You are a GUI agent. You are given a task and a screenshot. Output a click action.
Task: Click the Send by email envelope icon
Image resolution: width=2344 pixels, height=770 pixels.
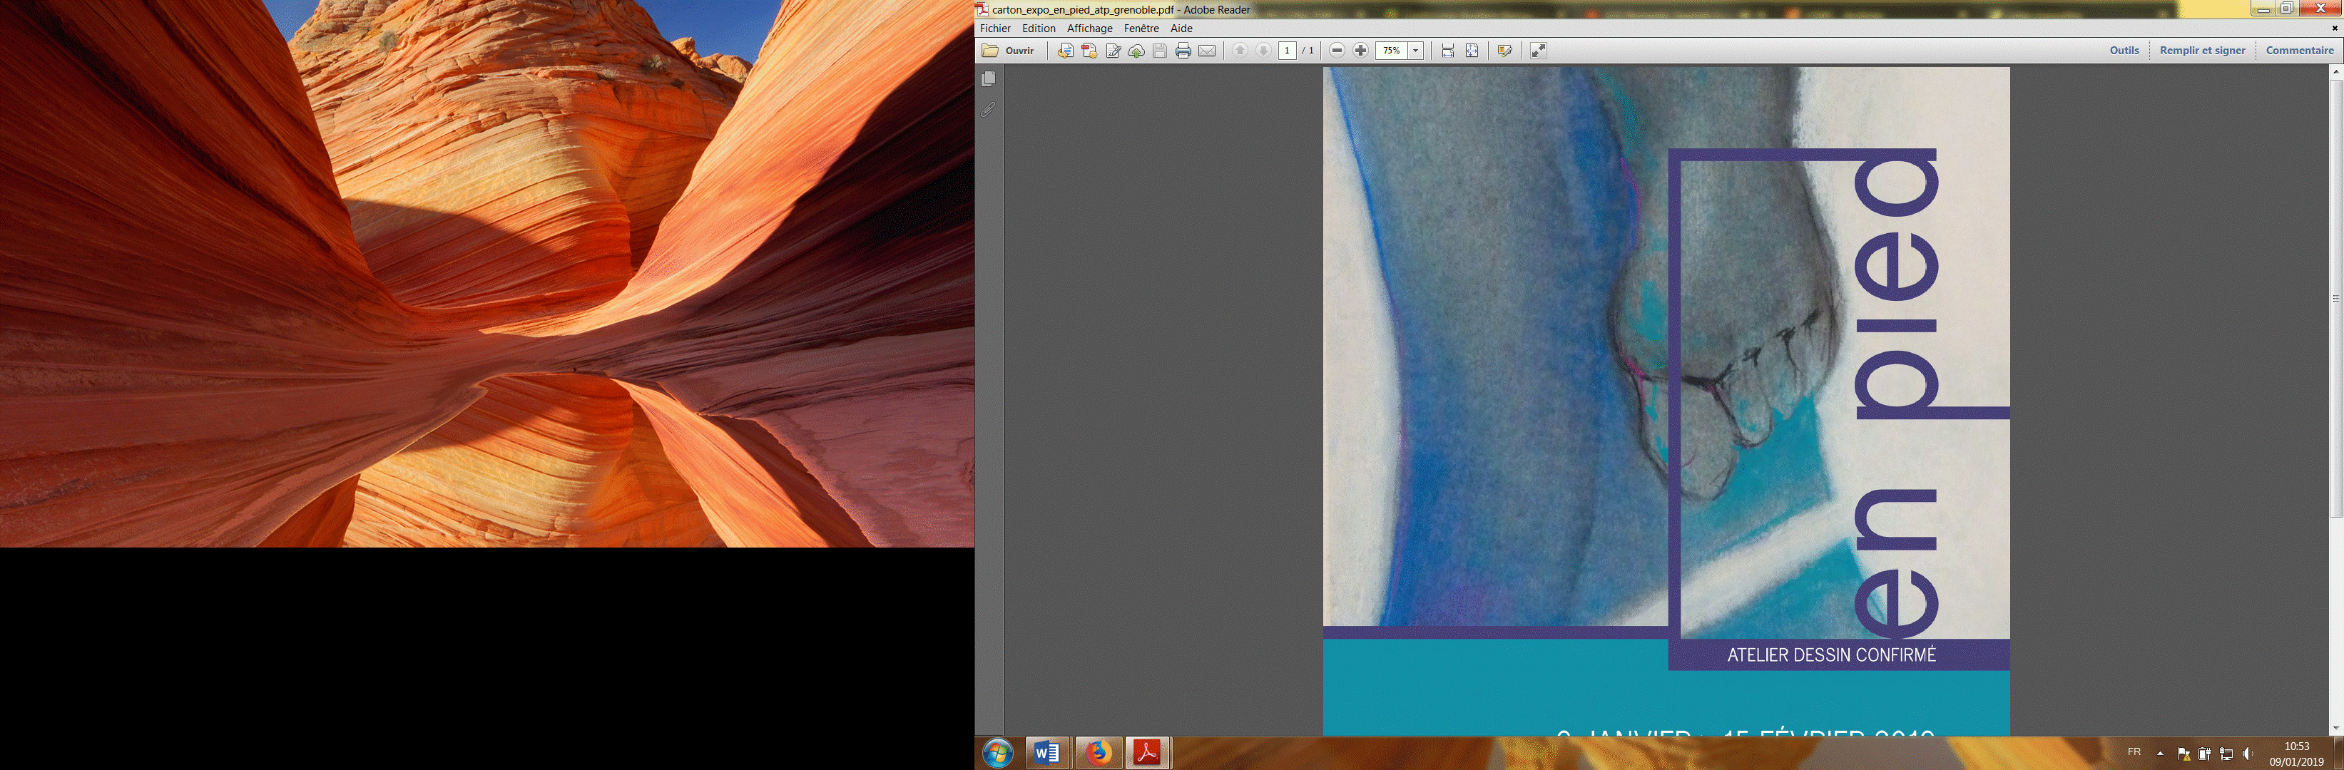1206,51
